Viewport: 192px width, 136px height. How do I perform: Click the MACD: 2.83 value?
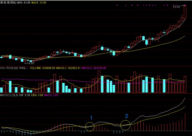click(x=51, y=95)
